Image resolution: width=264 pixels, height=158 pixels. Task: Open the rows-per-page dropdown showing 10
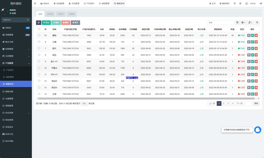(84, 104)
